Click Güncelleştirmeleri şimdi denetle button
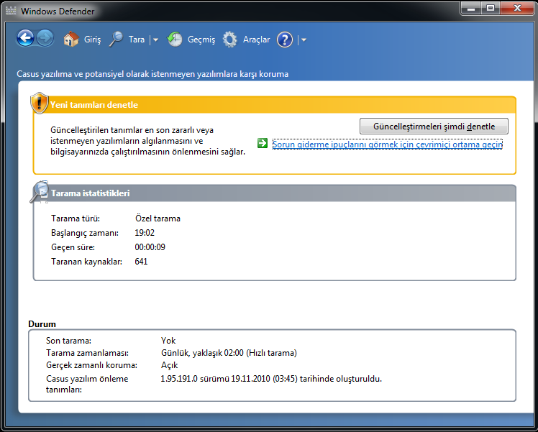538x432 pixels. (434, 127)
